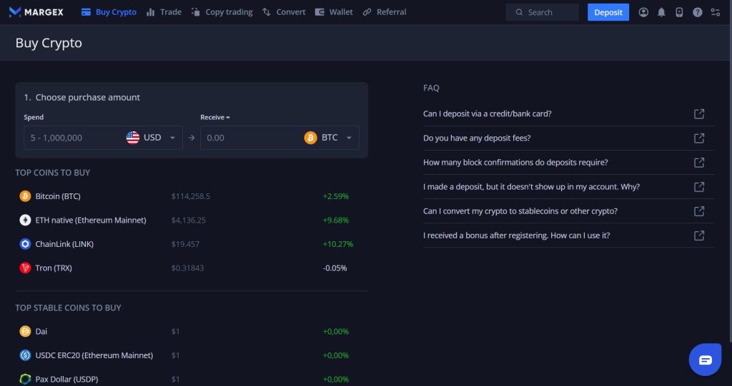This screenshot has width=732, height=386.
Task: Open the Trade menu
Action: 164,12
